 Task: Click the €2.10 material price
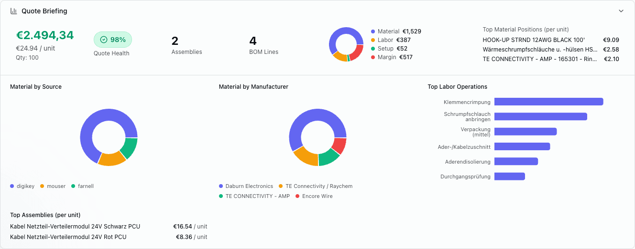coord(612,59)
